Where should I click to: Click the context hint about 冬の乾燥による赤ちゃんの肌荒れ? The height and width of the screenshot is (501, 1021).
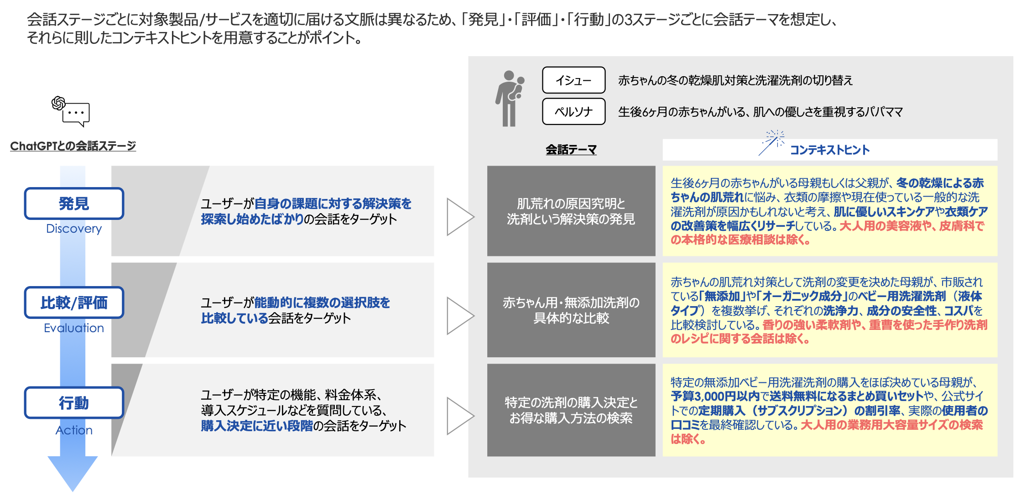pos(830,211)
